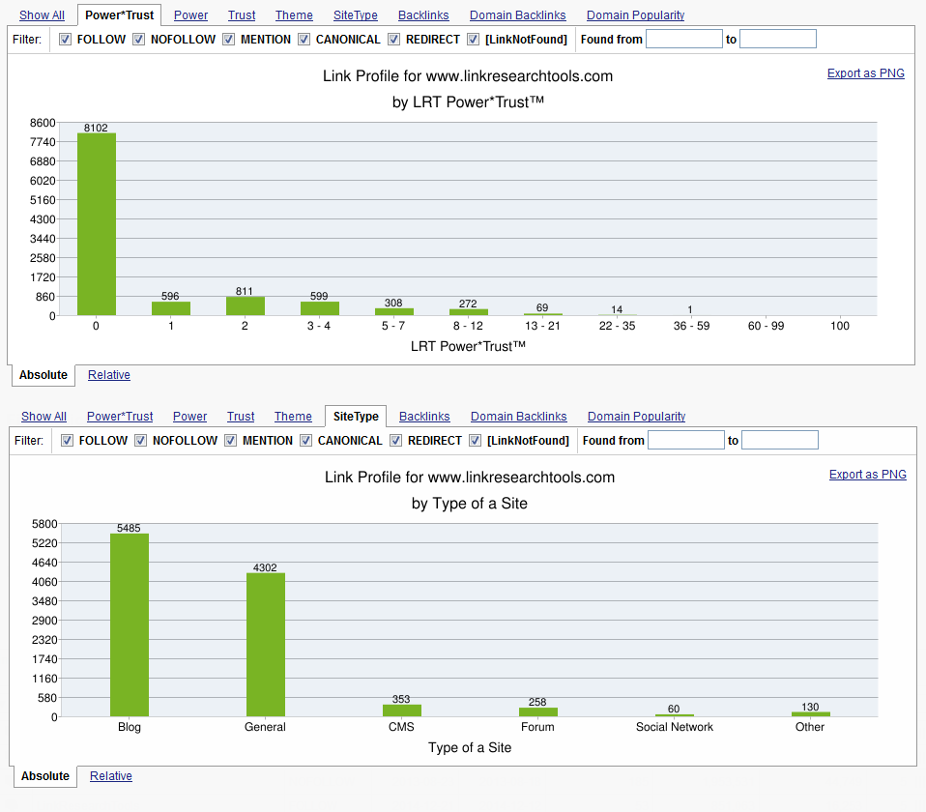Open Show All tab in Power*Trust panel

(42, 15)
